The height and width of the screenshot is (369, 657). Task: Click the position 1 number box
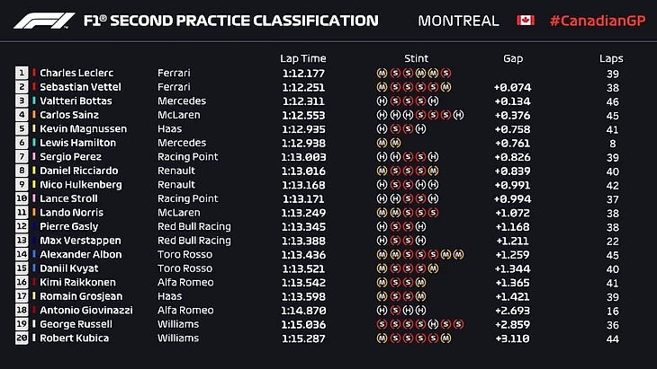click(22, 73)
